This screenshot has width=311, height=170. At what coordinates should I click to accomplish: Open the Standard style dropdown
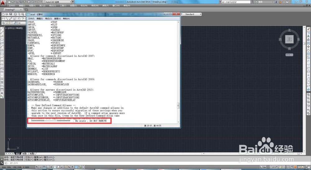coord(192,14)
